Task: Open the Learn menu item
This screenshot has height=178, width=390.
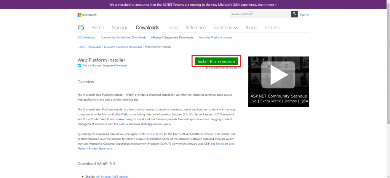Action: 172,28
